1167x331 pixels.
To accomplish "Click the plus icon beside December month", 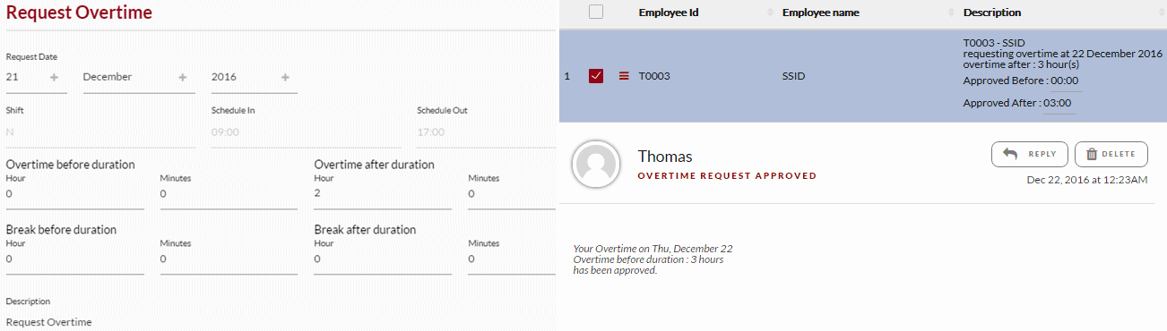I will point(183,78).
